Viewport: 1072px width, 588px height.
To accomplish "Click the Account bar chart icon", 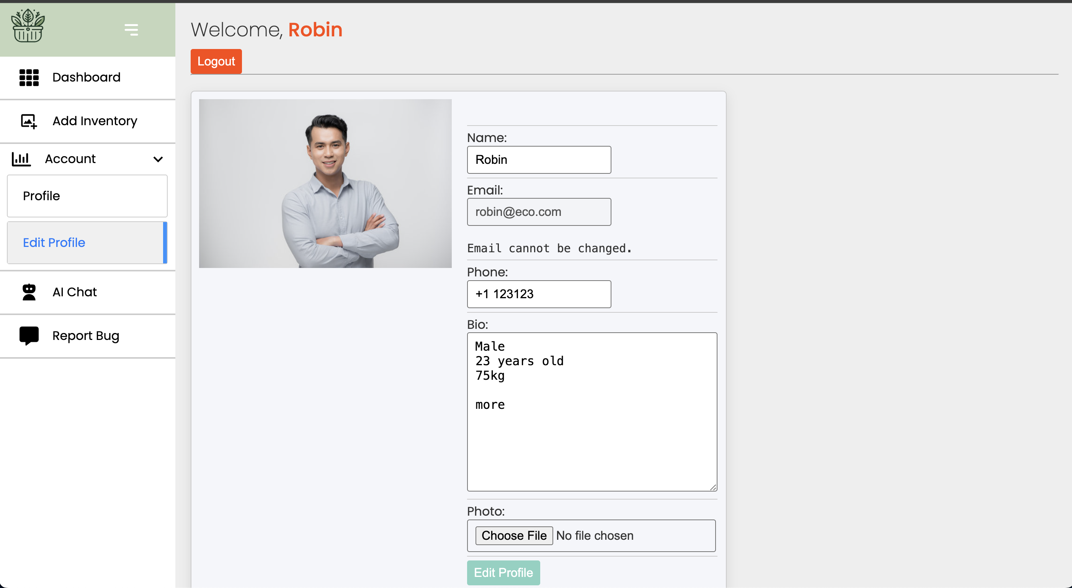I will pyautogui.click(x=21, y=159).
